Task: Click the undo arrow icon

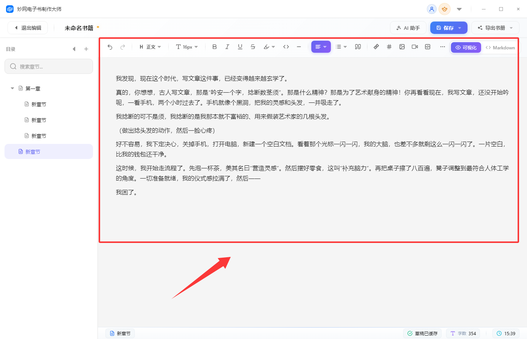Action: point(110,47)
